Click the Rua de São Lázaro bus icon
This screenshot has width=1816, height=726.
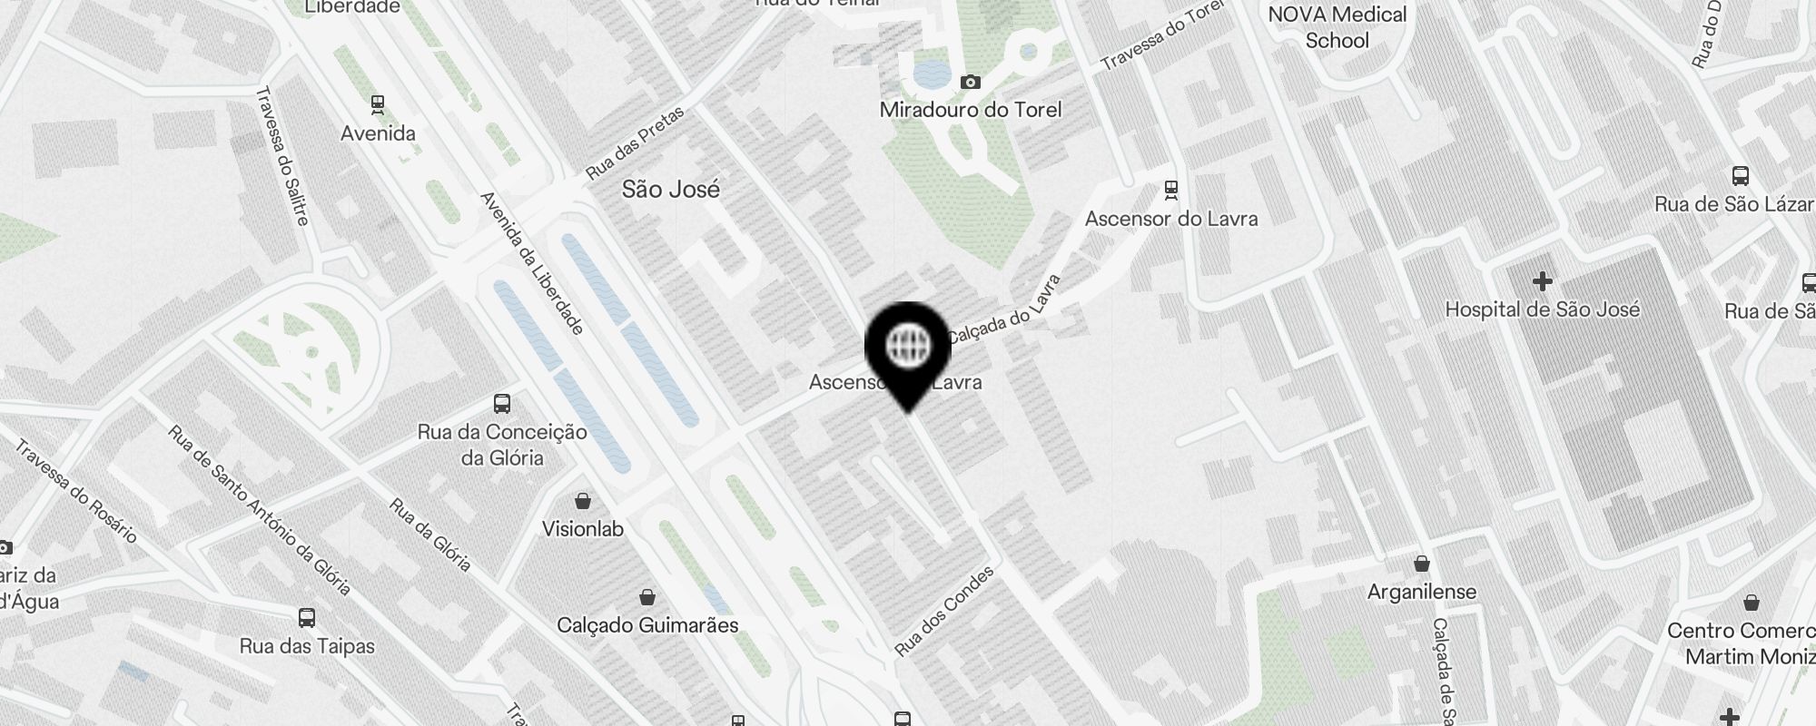tap(1741, 176)
